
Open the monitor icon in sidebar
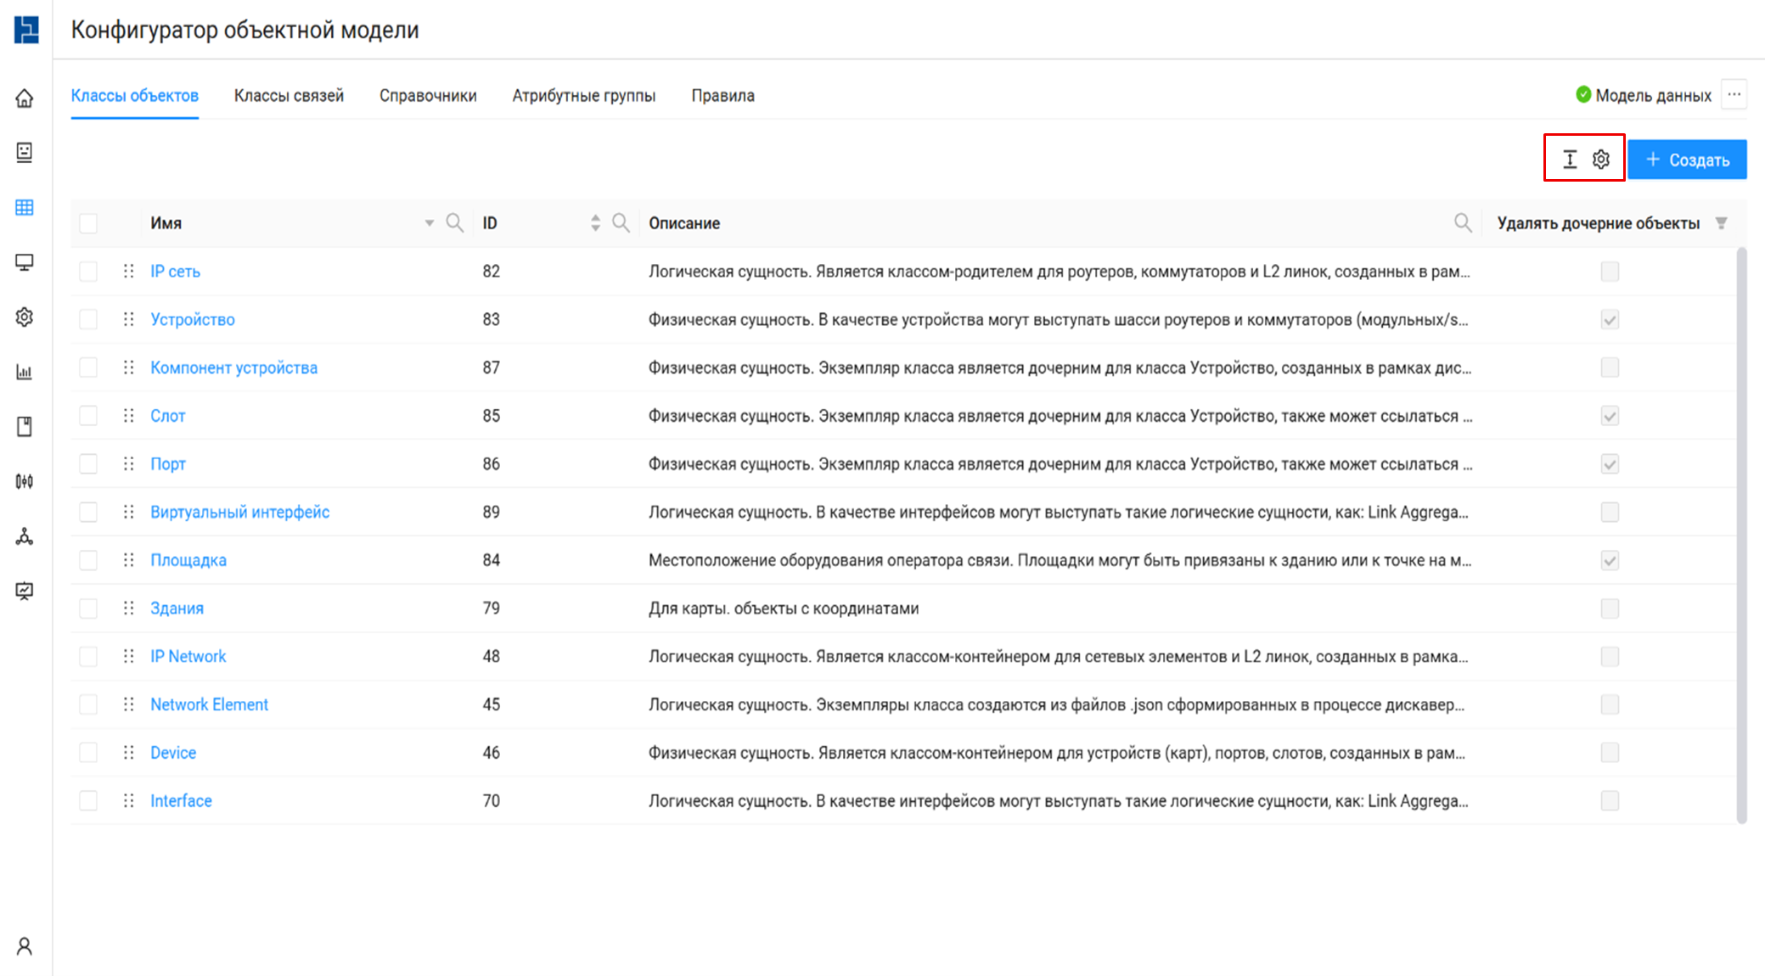[x=25, y=262]
